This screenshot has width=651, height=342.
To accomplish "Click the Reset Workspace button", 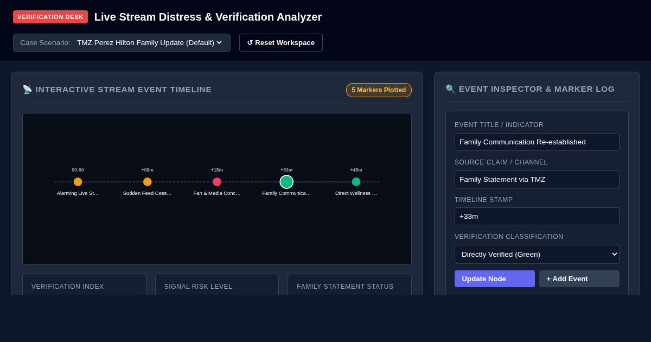I will click(x=281, y=43).
